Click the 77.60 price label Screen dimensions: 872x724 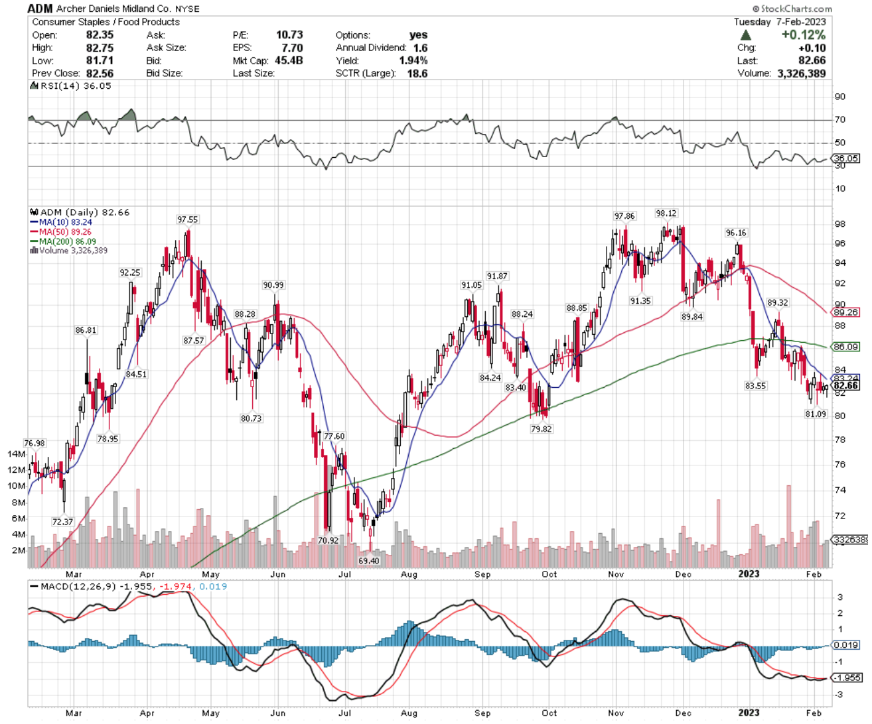point(334,436)
